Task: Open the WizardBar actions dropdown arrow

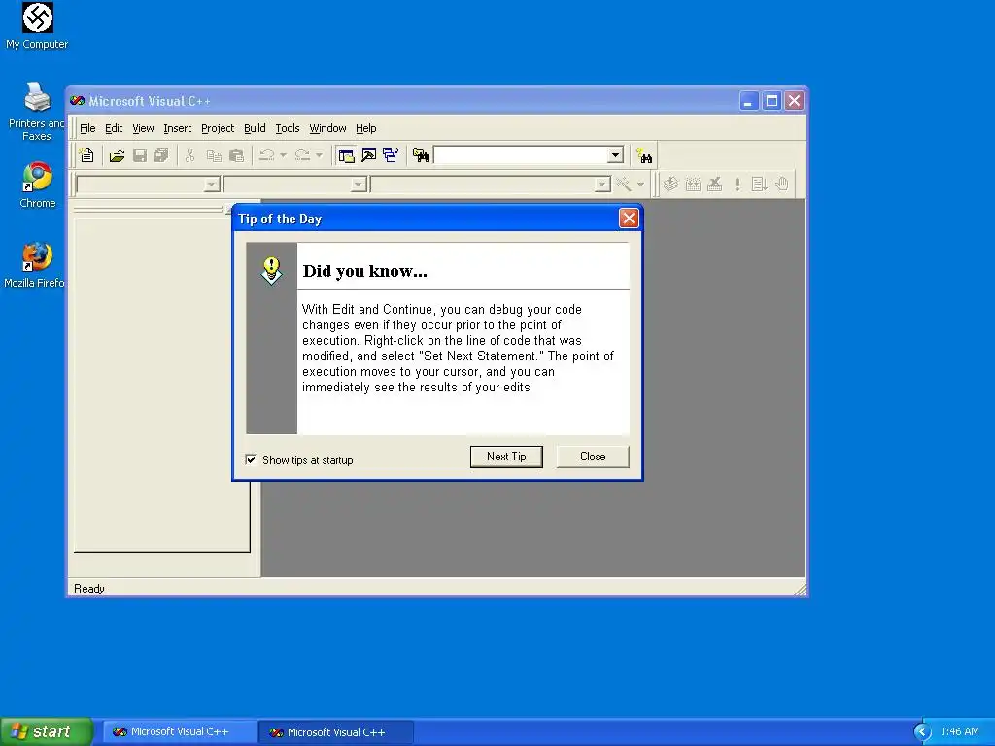Action: 640,185
